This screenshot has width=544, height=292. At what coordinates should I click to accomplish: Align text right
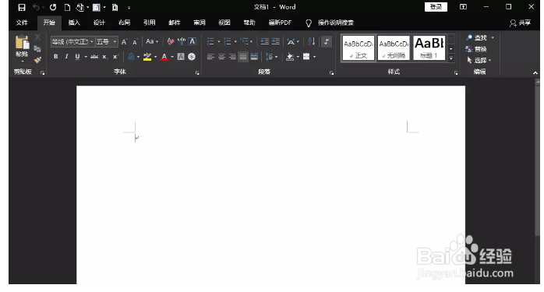coord(232,57)
